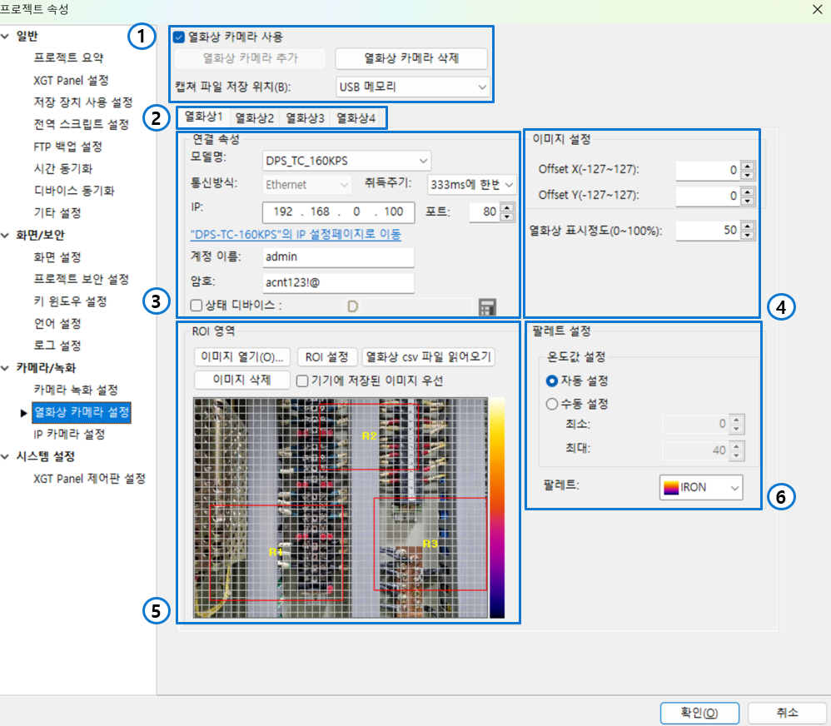The image size is (831, 726).
Task: Select XGT Panel 제어판 설정 item
Action: (89, 479)
